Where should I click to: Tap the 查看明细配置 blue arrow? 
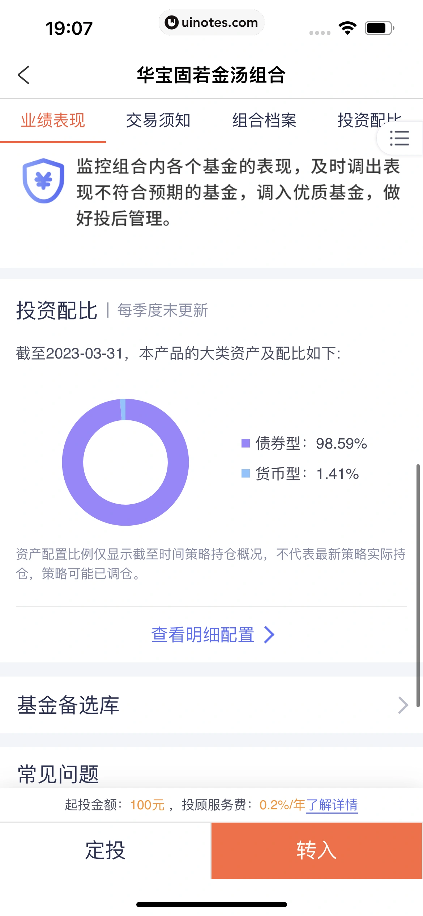coord(269,635)
